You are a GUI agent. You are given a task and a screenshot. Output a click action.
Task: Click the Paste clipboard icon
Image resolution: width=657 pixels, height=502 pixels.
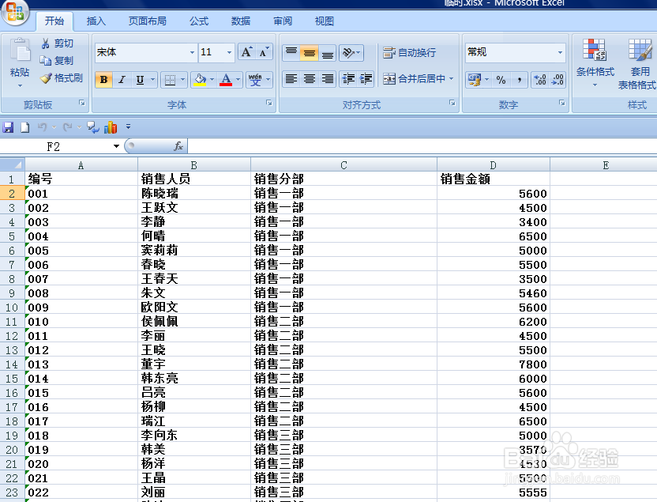(x=20, y=51)
